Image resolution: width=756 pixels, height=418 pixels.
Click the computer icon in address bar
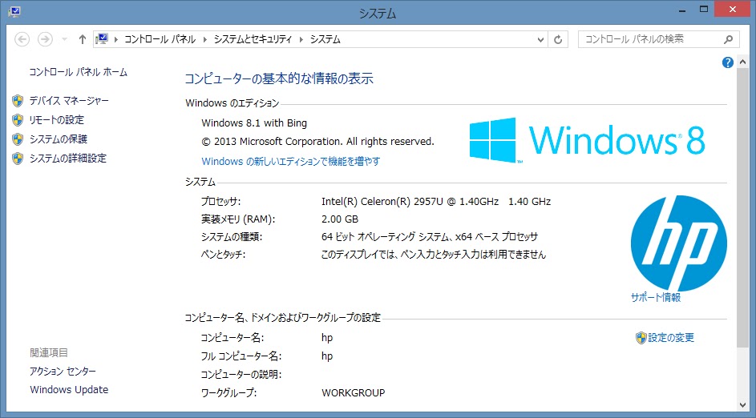point(102,39)
